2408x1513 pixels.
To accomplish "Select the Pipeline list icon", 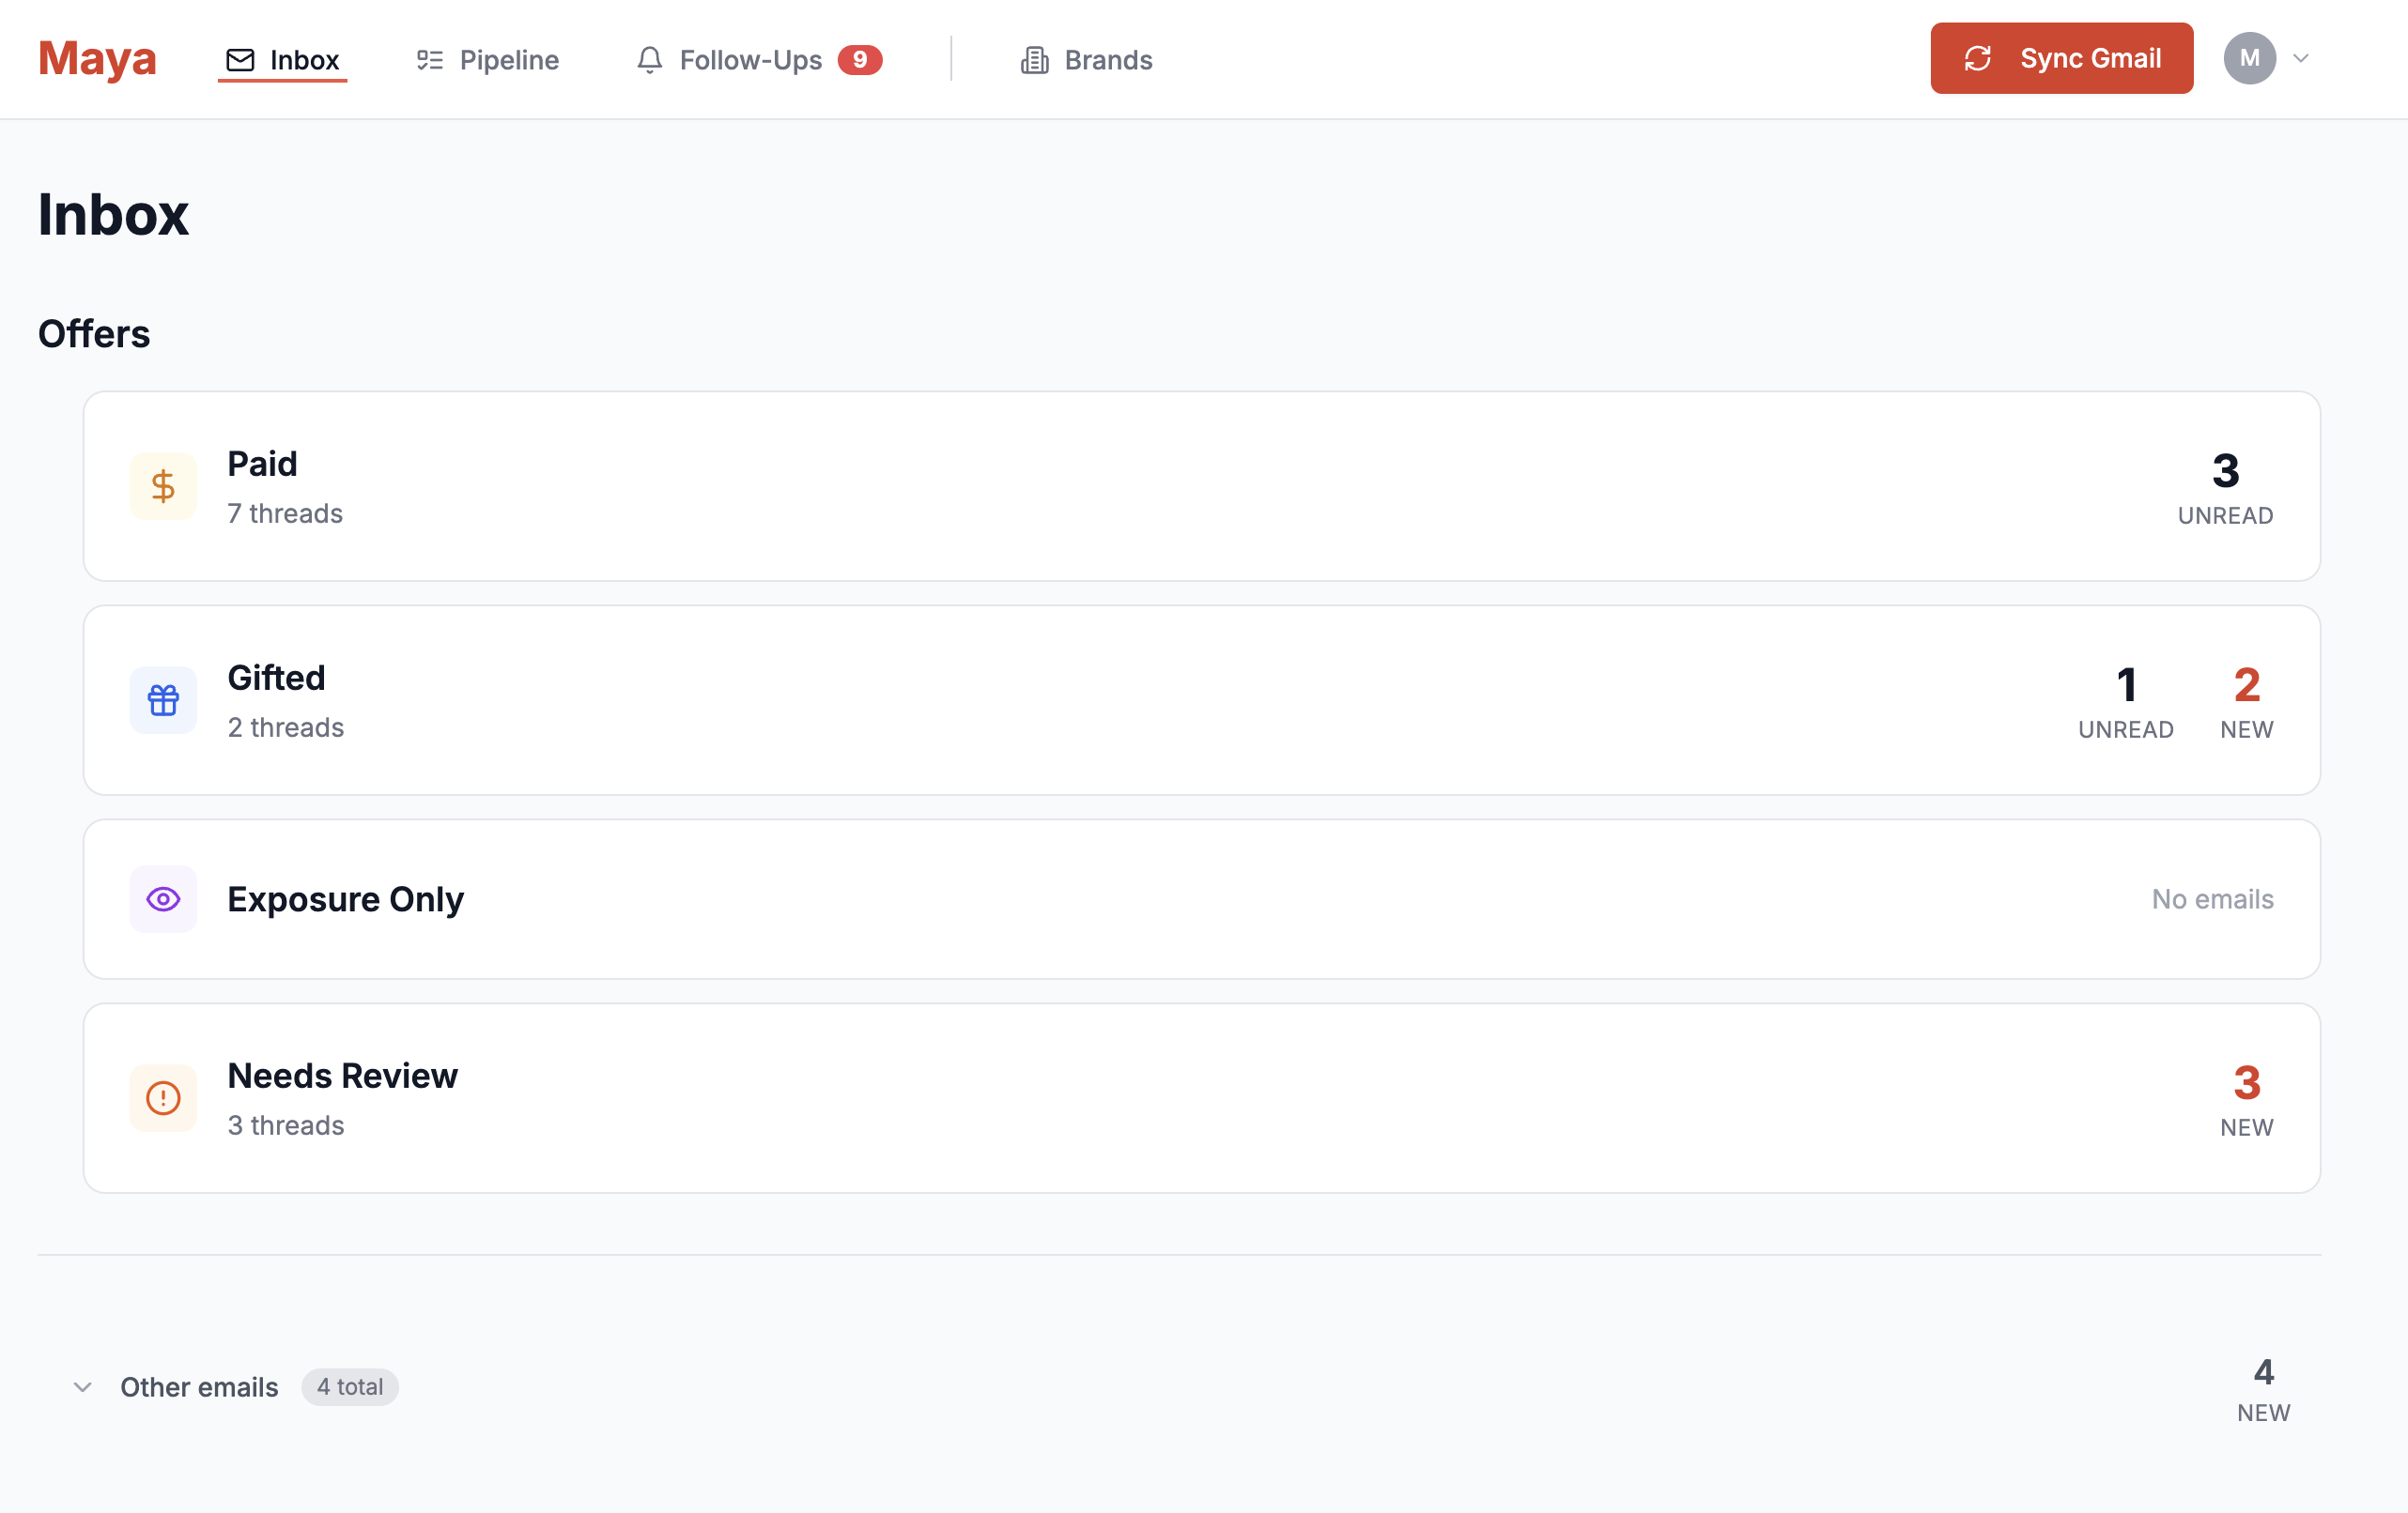I will [428, 59].
